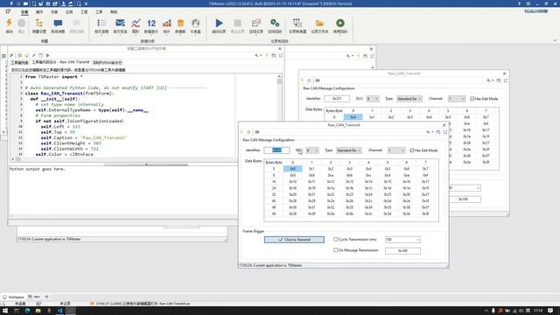Enable Cyclic Transmission (ms) checkbox
The width and height of the screenshot is (560, 315).
point(335,239)
